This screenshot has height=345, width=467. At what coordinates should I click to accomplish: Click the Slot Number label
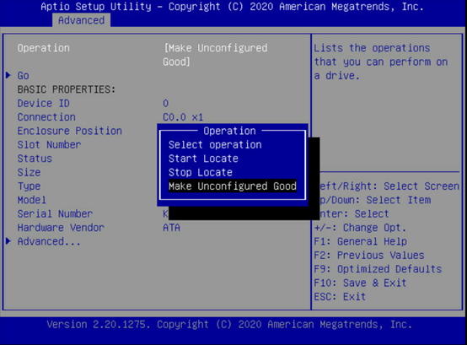49,145
